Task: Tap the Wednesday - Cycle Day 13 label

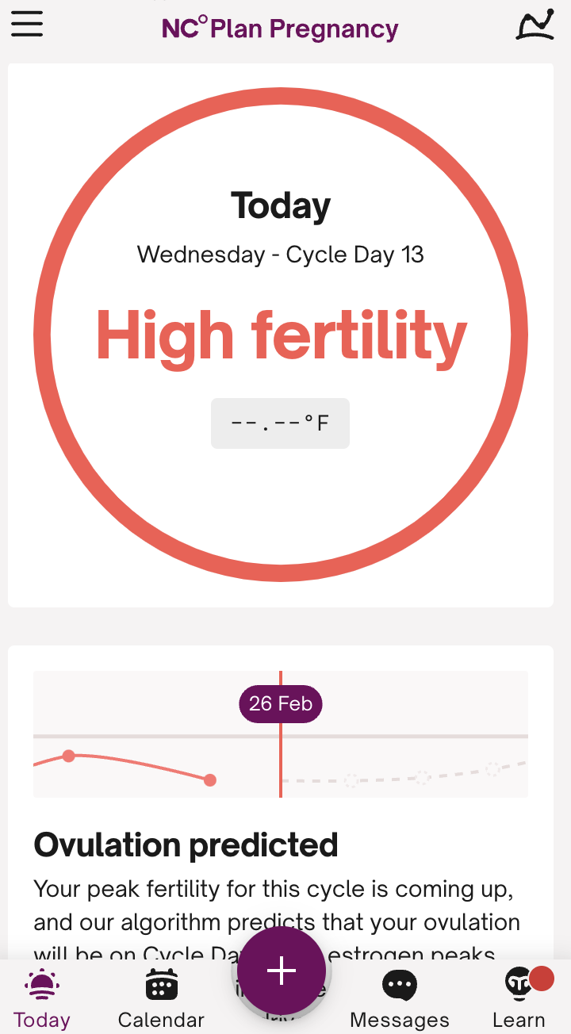Action: [281, 255]
